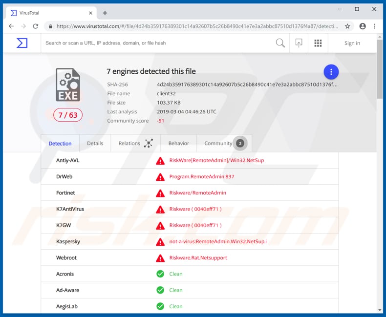Select the Detection tab

coord(60,143)
